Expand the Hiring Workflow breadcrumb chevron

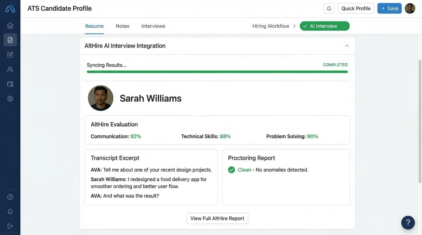click(x=294, y=26)
